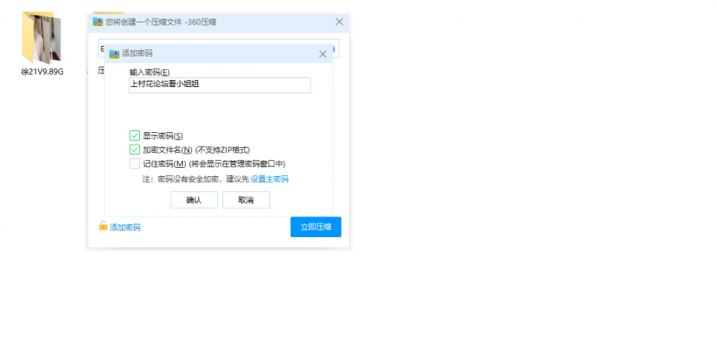Click the 添加密码 unlocked padlock icon

pos(103,226)
